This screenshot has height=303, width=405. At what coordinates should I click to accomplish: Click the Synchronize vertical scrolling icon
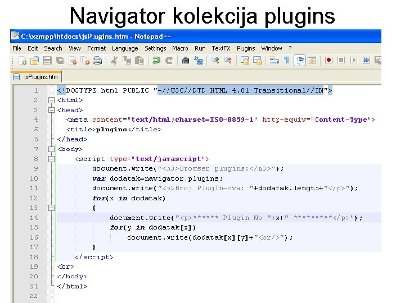tap(245, 61)
